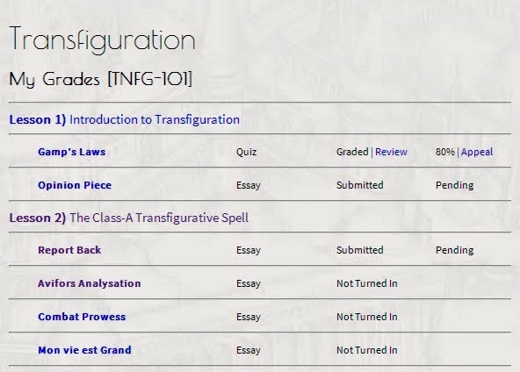The width and height of the screenshot is (520, 372).
Task: Click Submitted status in Report Back row
Action: pos(360,250)
